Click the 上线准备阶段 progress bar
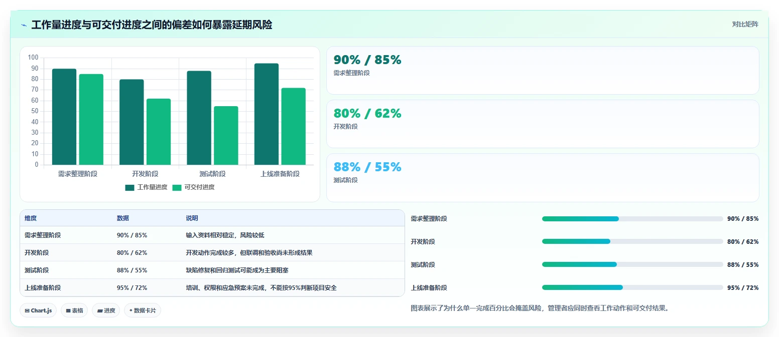Viewport: 779px width, 337px height. click(x=632, y=287)
